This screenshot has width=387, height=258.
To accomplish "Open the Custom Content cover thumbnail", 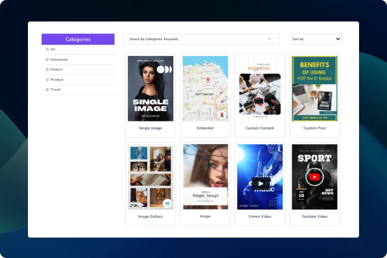I will tap(260, 88).
